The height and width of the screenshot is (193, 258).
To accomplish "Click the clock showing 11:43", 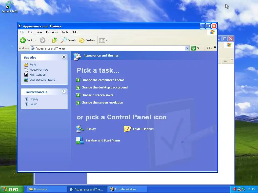I will coord(251,189).
